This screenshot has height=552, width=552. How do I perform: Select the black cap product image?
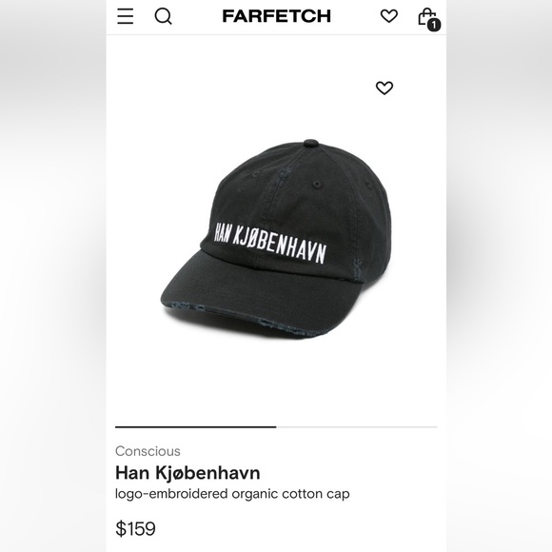coord(276,240)
